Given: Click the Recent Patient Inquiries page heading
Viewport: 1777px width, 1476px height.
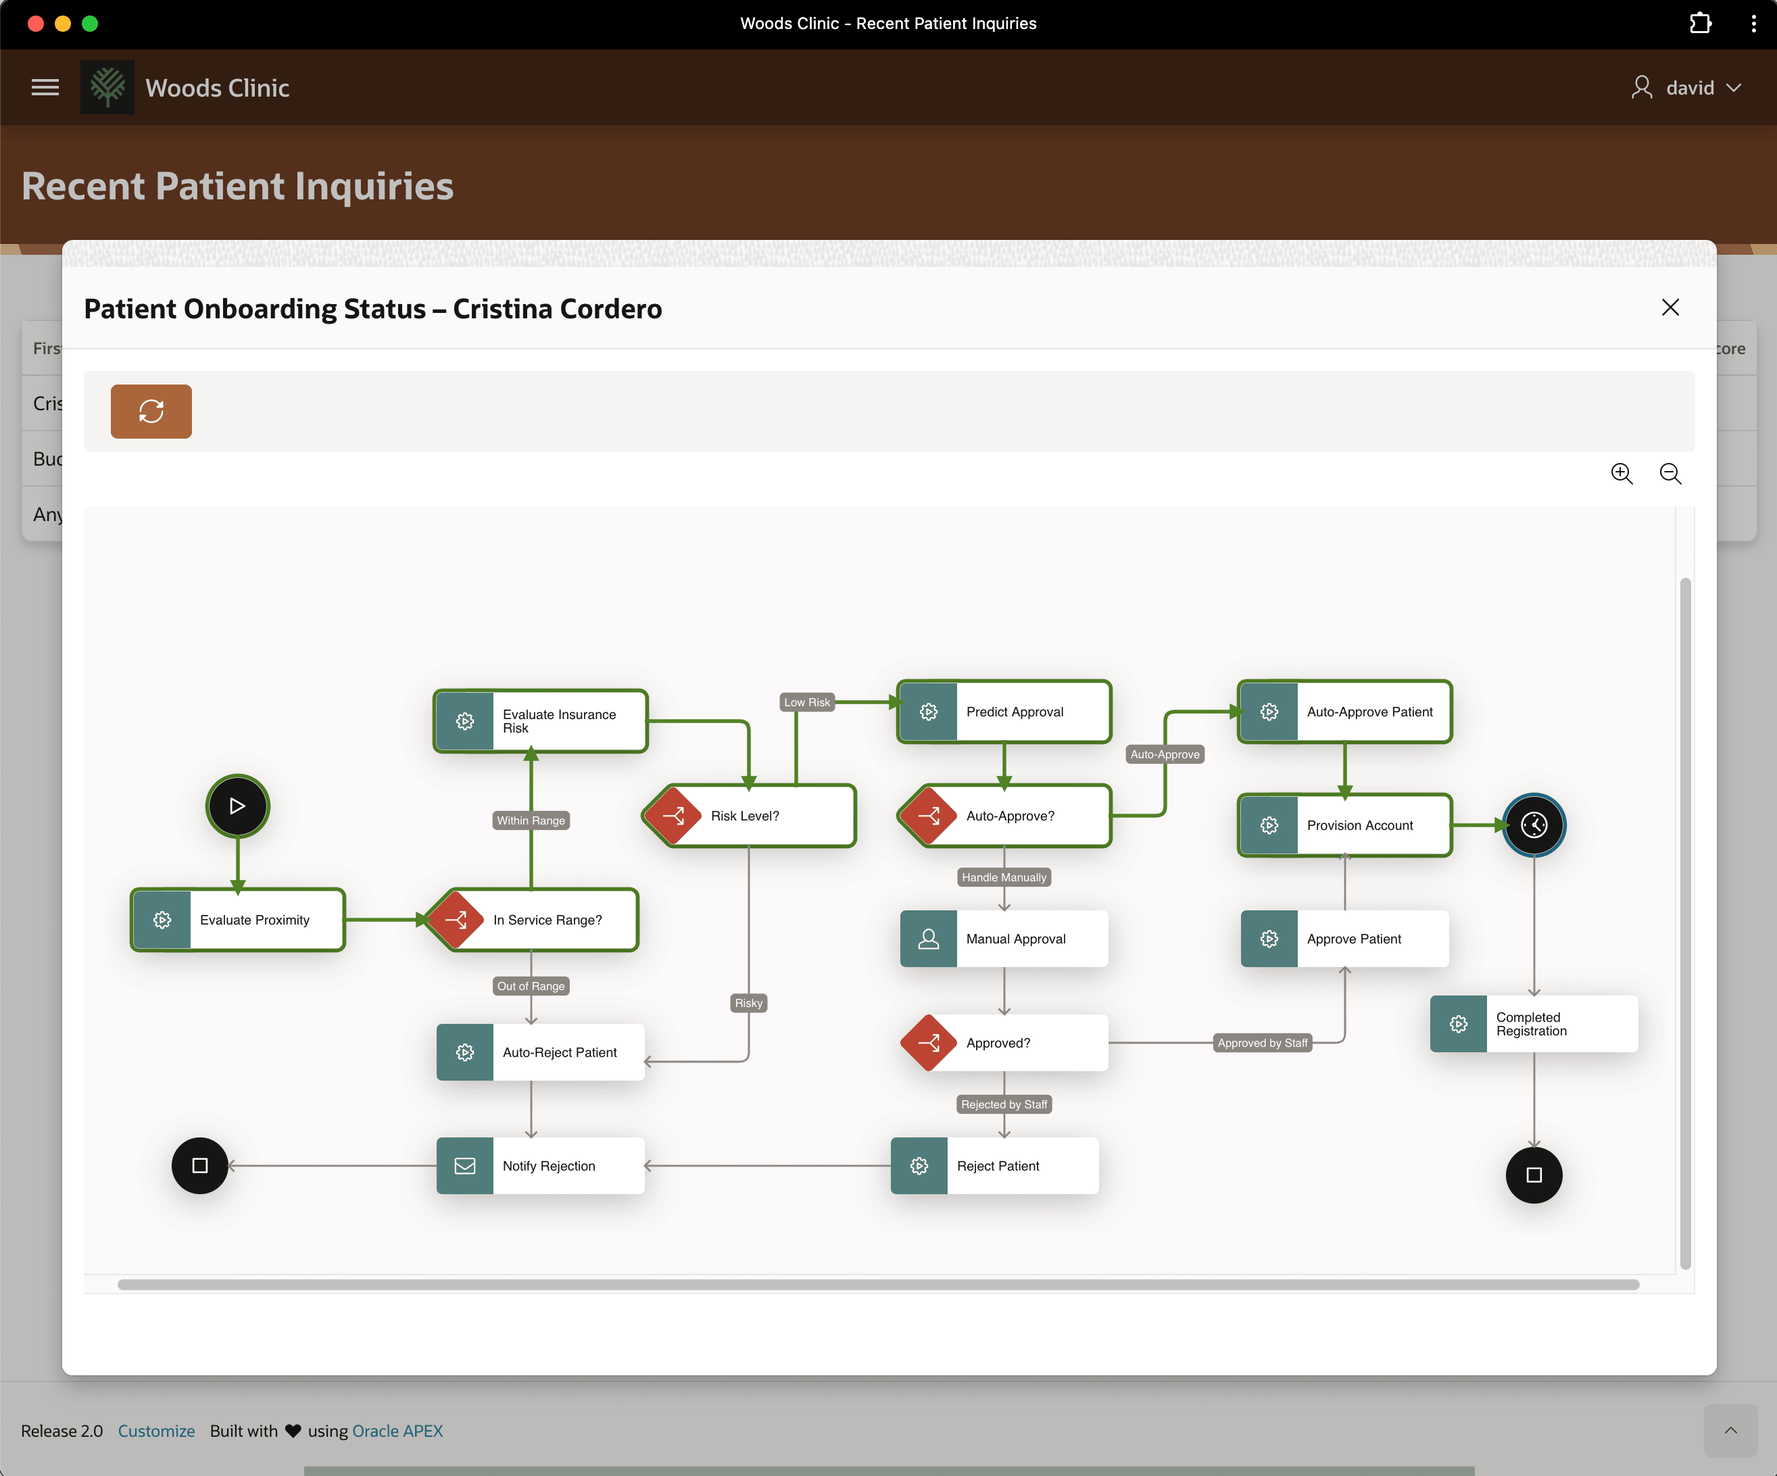Looking at the screenshot, I should 238,185.
